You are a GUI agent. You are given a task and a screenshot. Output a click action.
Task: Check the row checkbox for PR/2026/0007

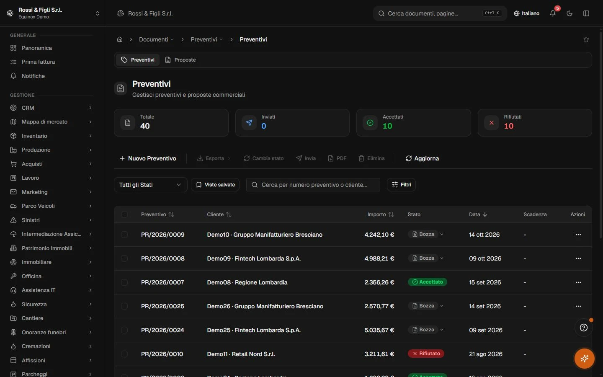[124, 282]
